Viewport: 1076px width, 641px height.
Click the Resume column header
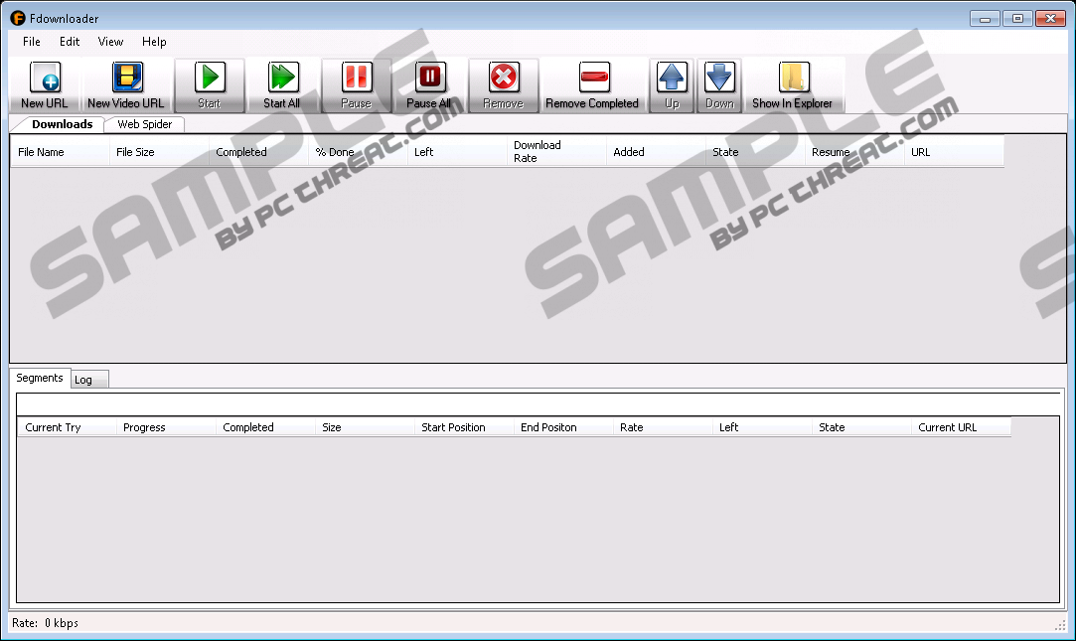pos(854,152)
